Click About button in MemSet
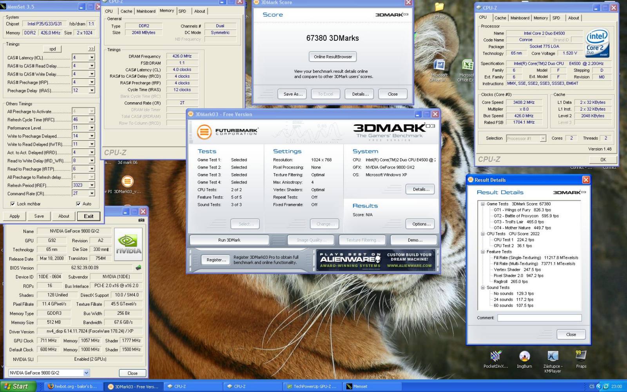Viewport: 627px width, 392px height. click(x=63, y=216)
